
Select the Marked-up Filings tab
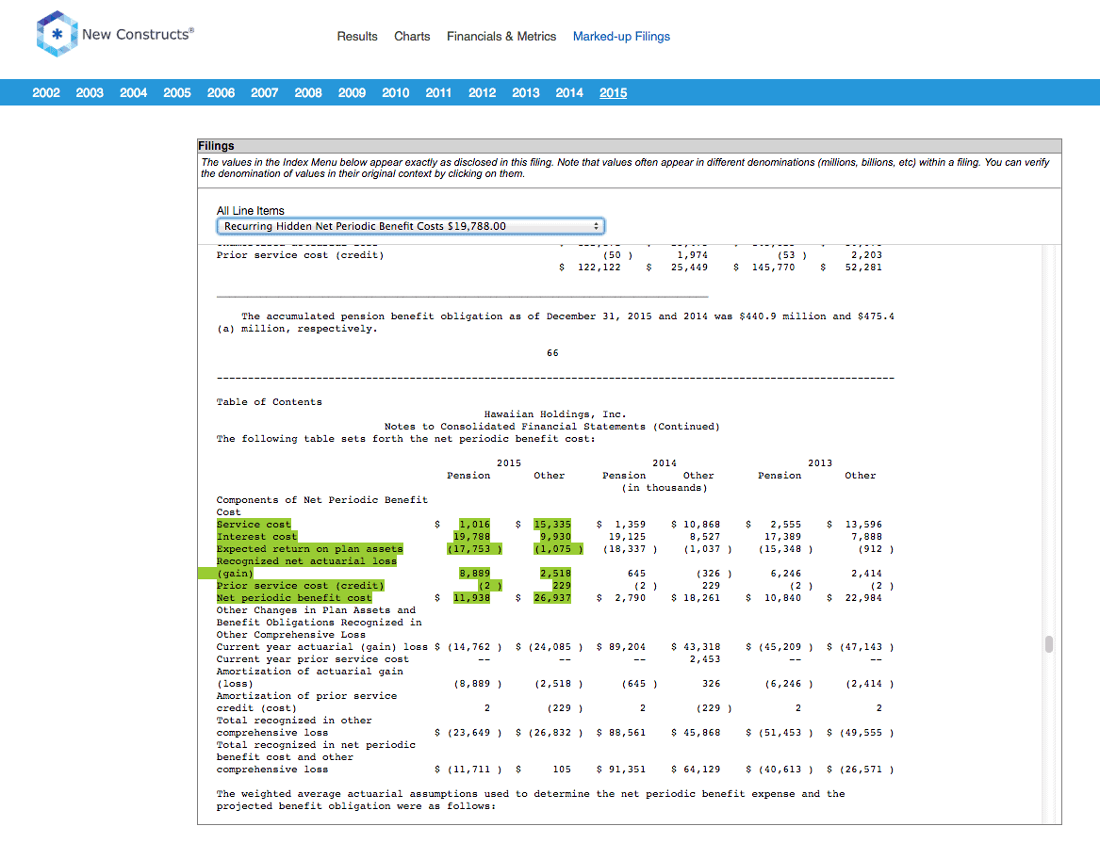pyautogui.click(x=621, y=37)
